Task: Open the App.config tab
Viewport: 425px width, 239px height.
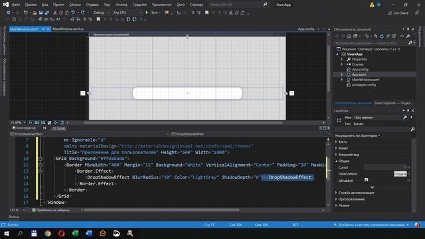Action: [306, 29]
